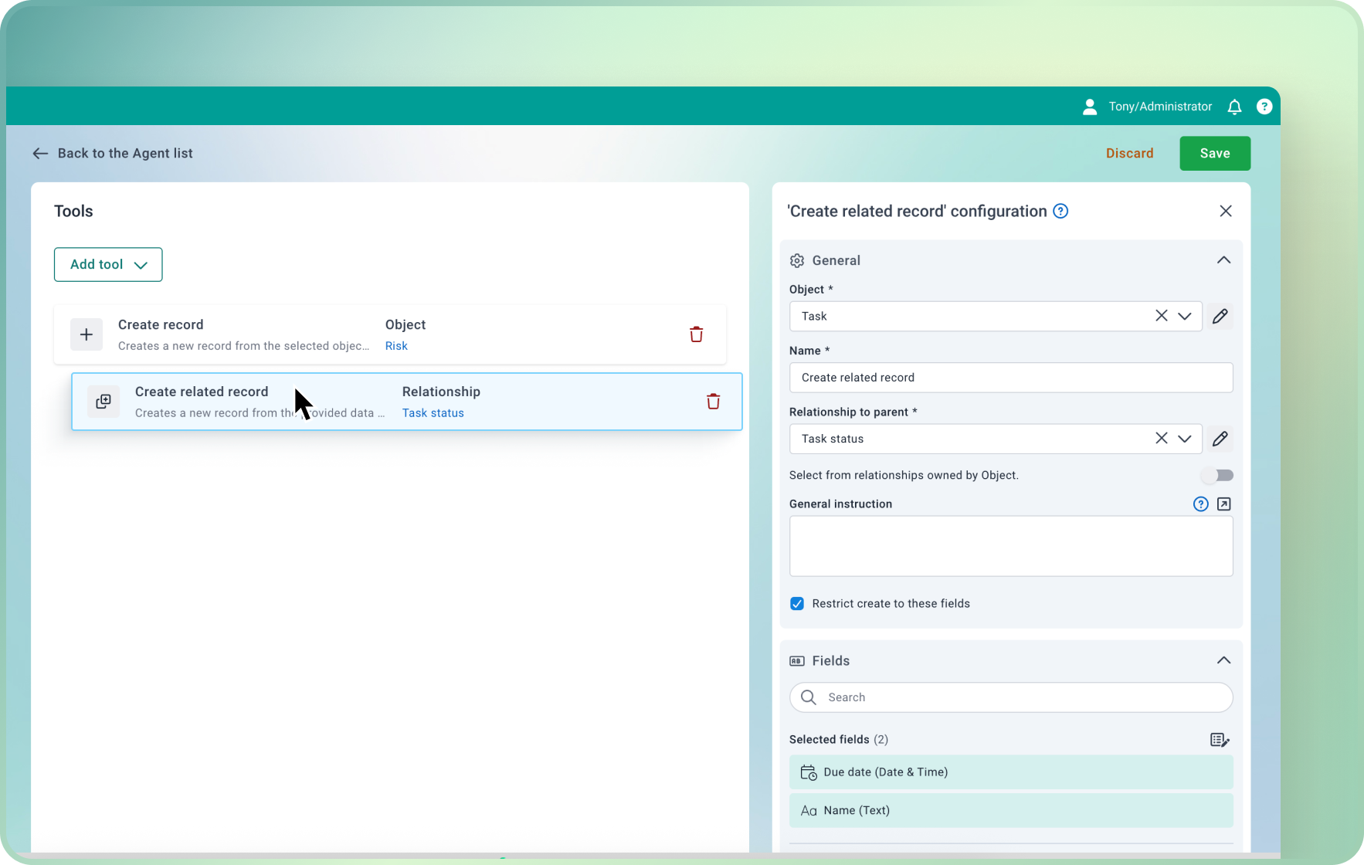Collapse the Fields section
The height and width of the screenshot is (865, 1364).
click(1223, 660)
